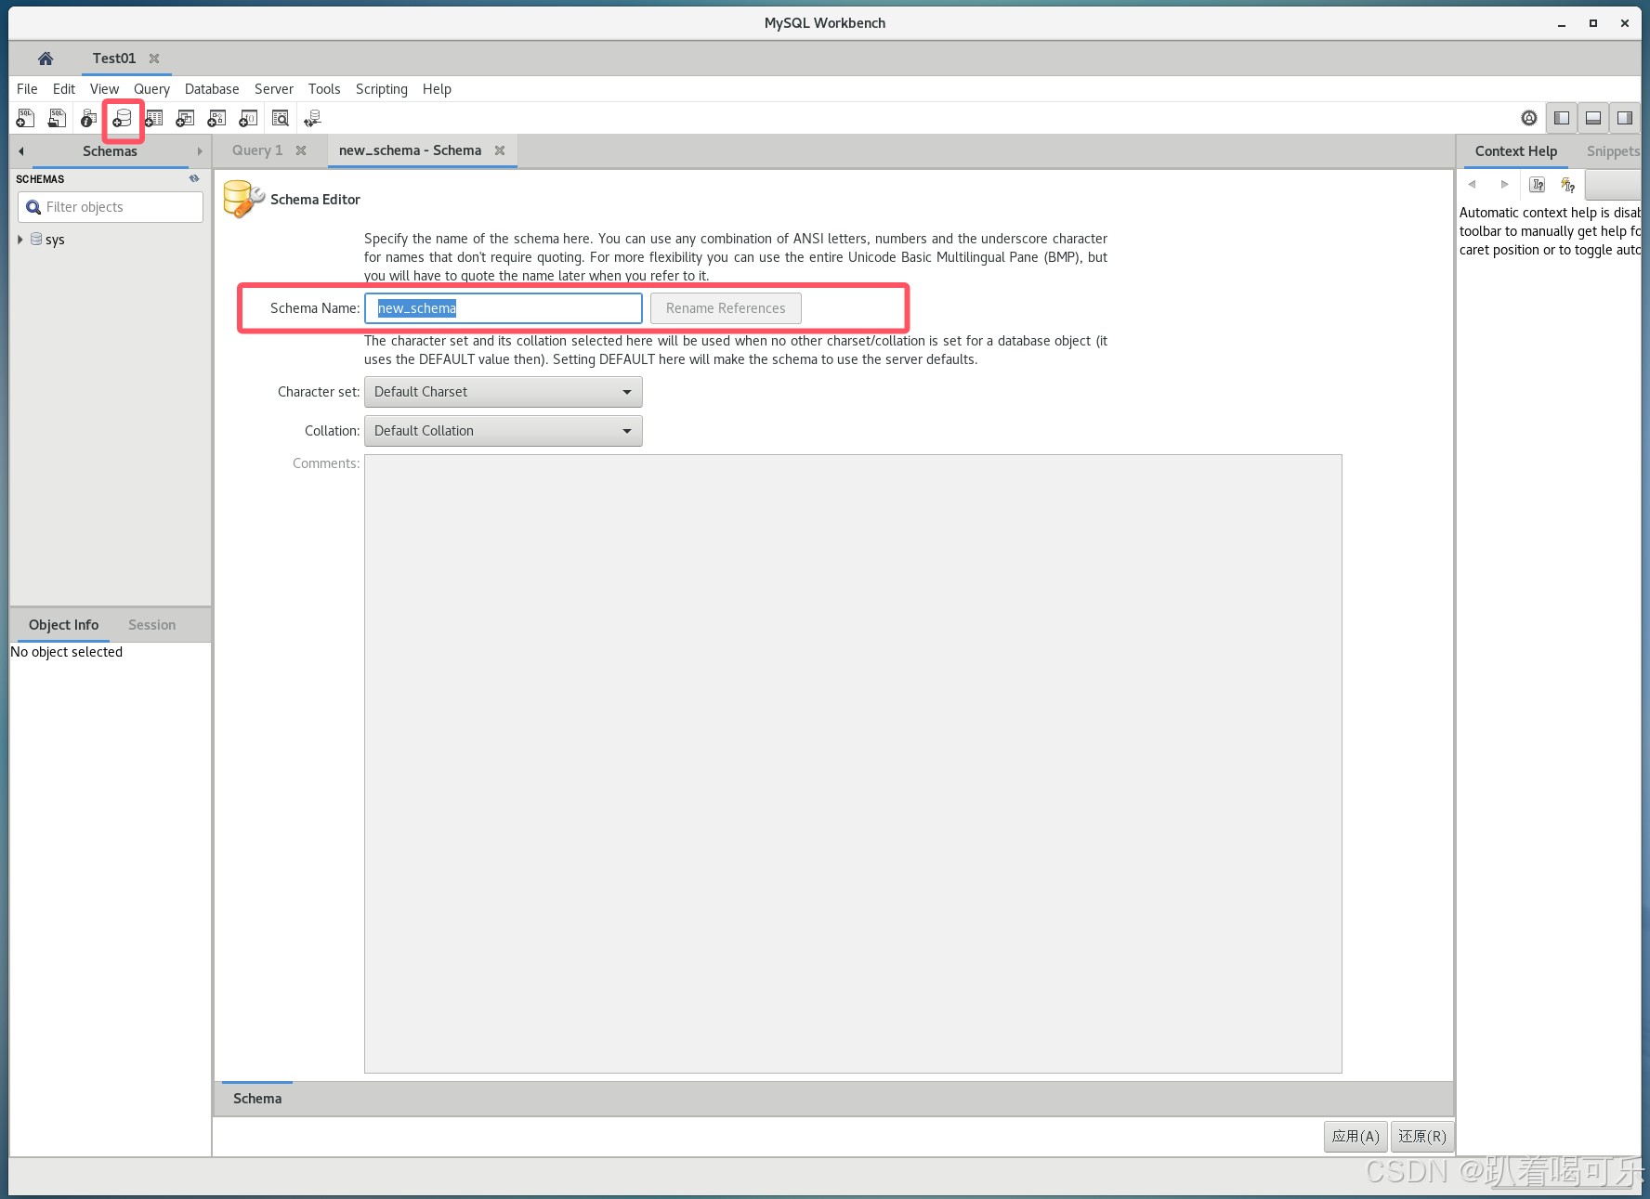Create new schema toolbar icon
The width and height of the screenshot is (1650, 1199).
pyautogui.click(x=122, y=118)
